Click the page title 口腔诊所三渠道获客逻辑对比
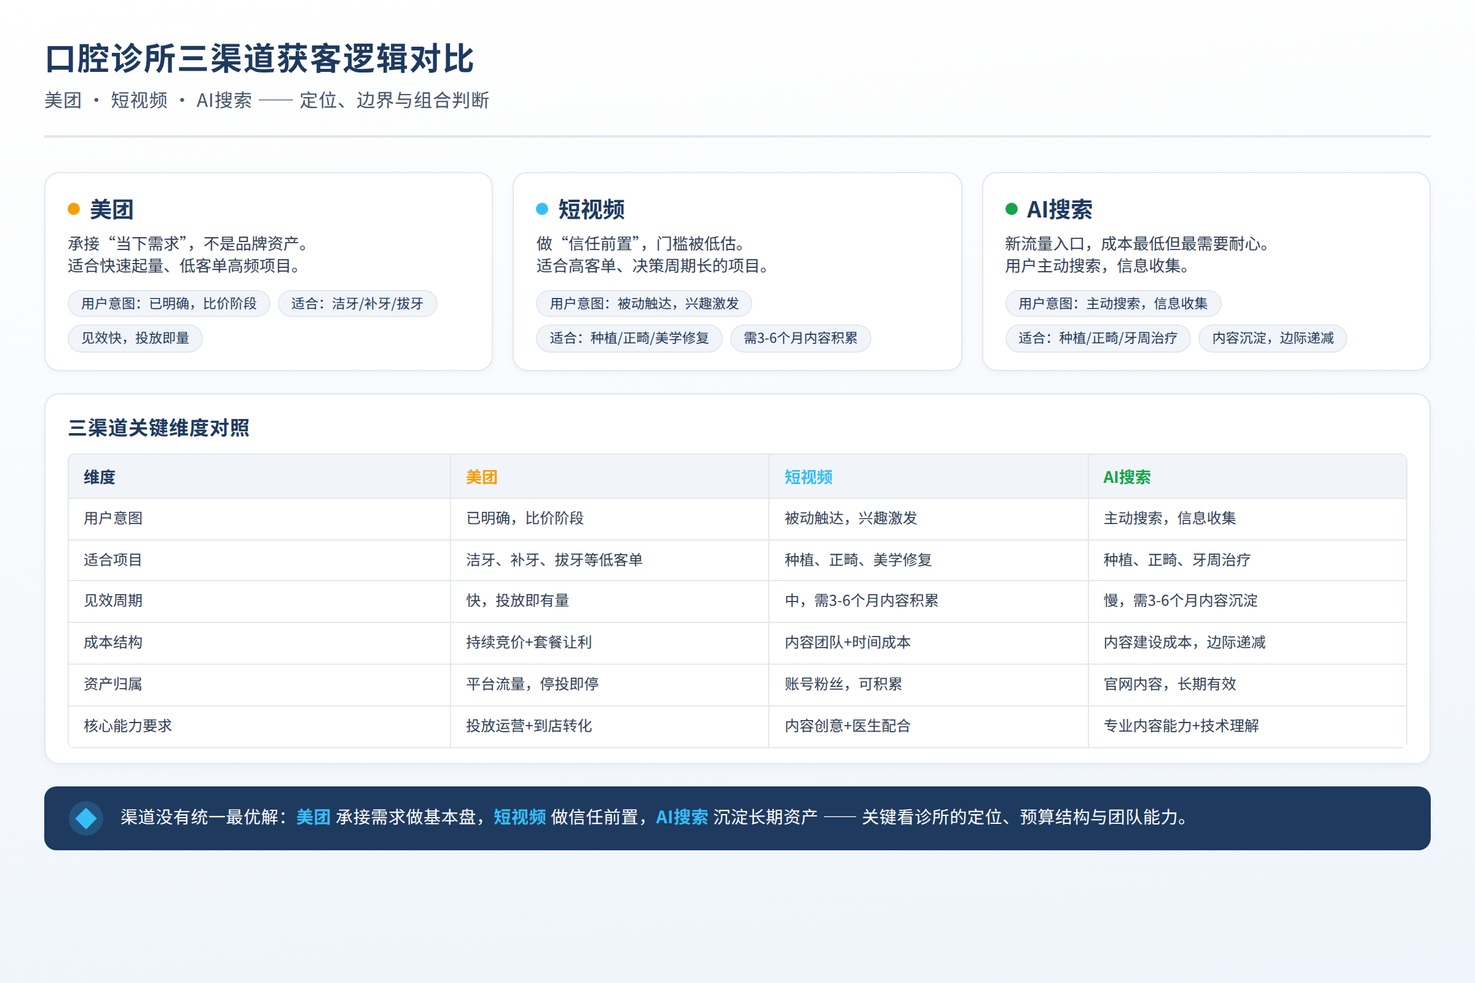The height and width of the screenshot is (983, 1475). pos(259,59)
